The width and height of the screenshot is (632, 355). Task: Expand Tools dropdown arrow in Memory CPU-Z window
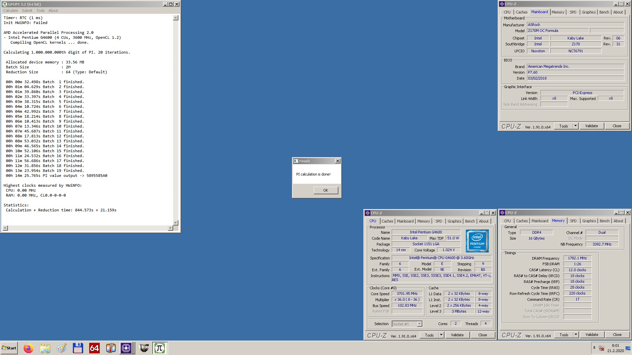[576, 335]
